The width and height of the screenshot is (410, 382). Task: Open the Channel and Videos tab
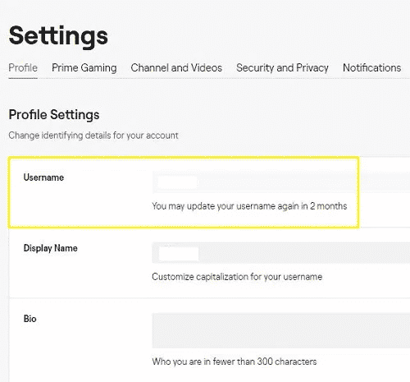[176, 68]
